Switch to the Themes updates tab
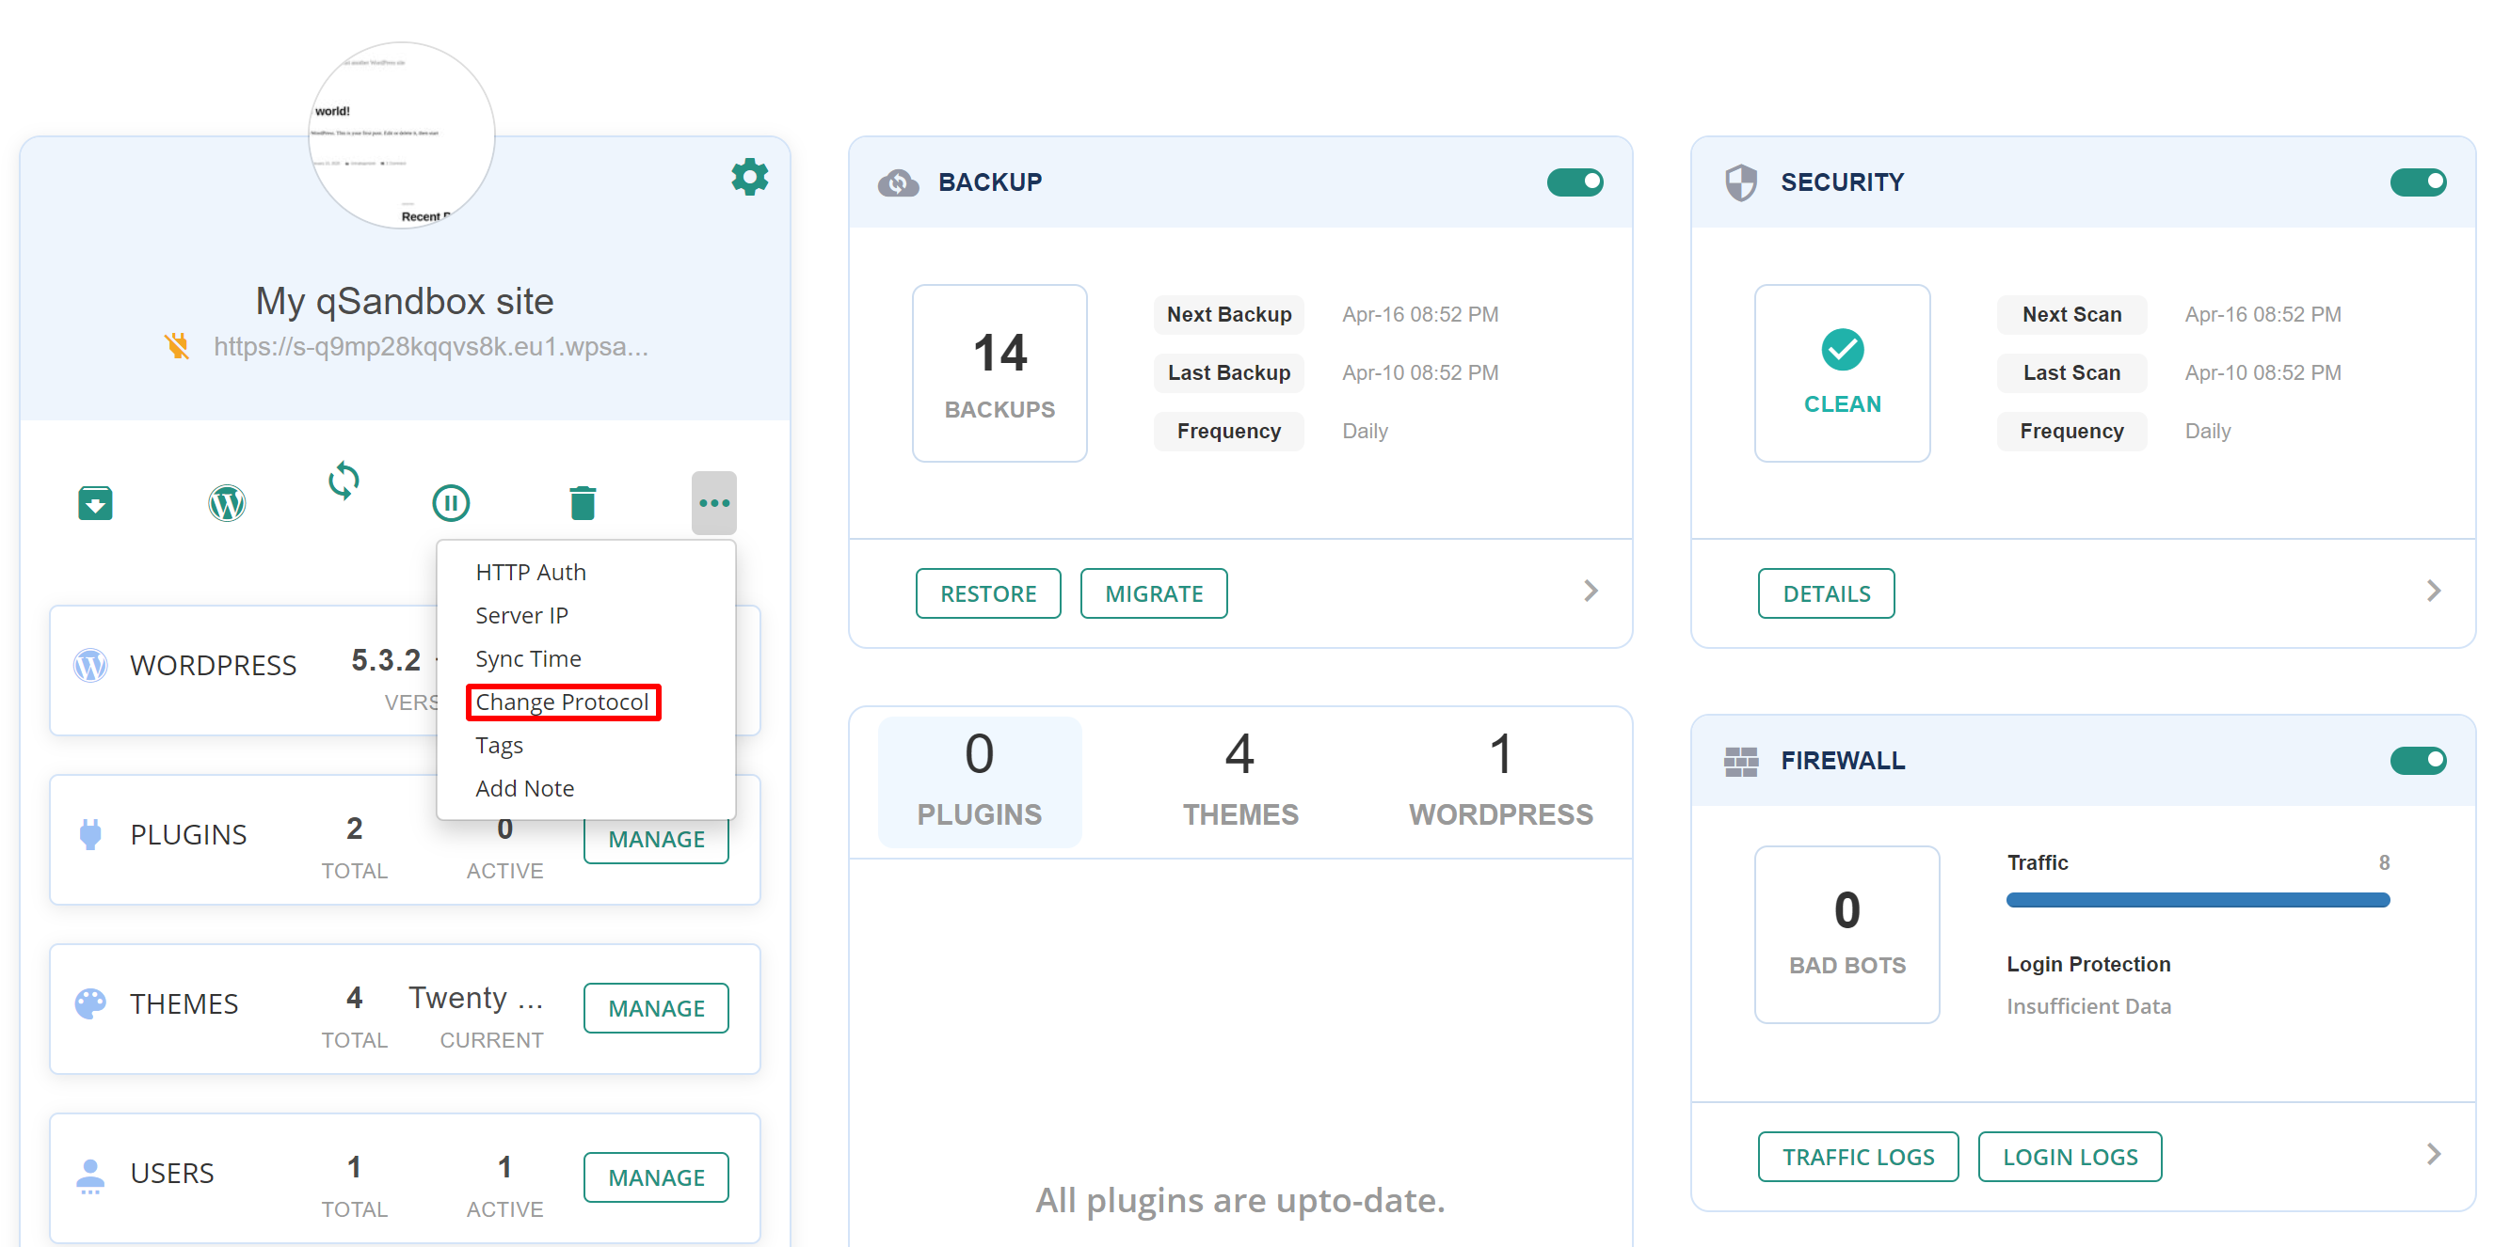 (1240, 780)
